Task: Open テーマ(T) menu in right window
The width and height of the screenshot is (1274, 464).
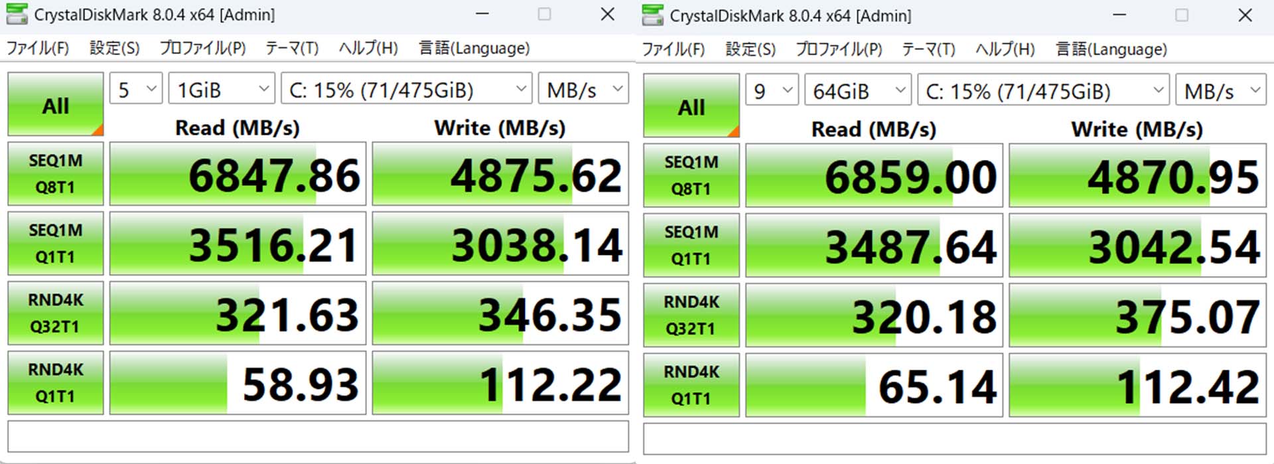Action: [928, 49]
